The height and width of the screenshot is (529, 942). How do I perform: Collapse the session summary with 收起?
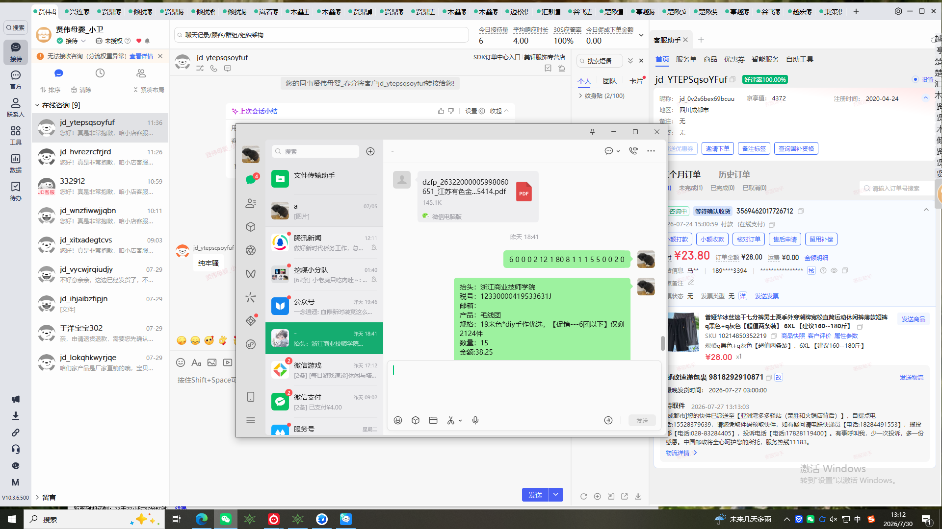(x=499, y=111)
